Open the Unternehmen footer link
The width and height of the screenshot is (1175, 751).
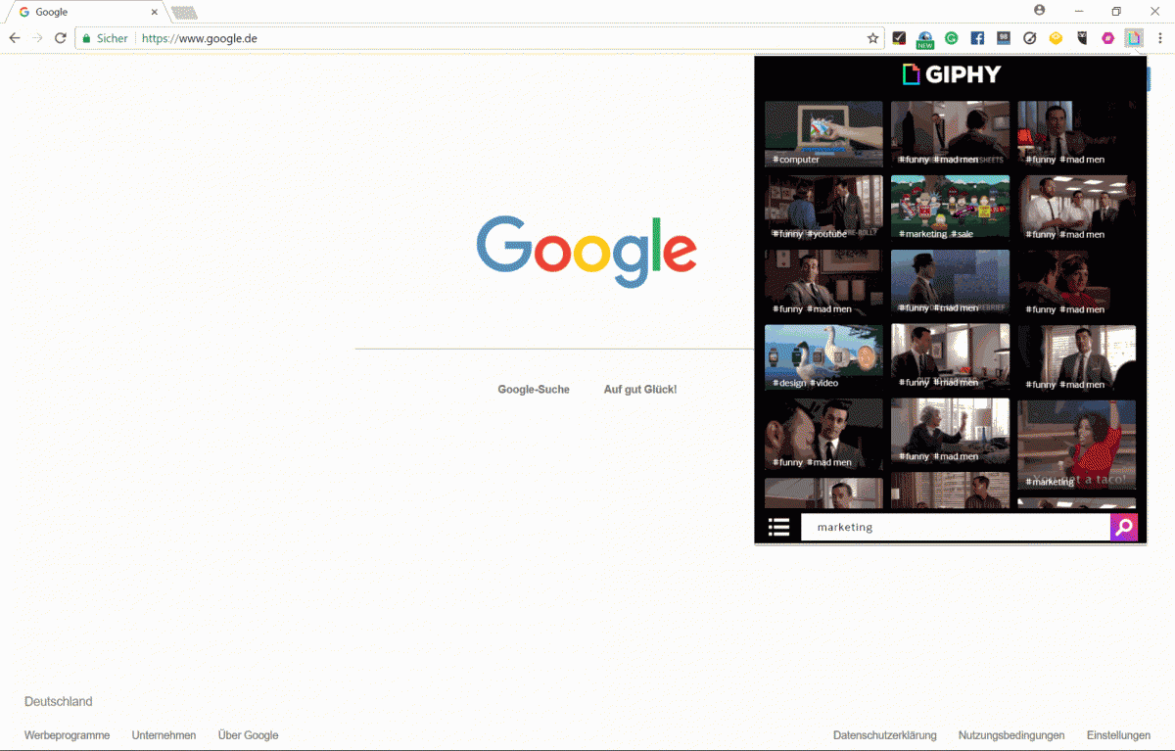(164, 735)
